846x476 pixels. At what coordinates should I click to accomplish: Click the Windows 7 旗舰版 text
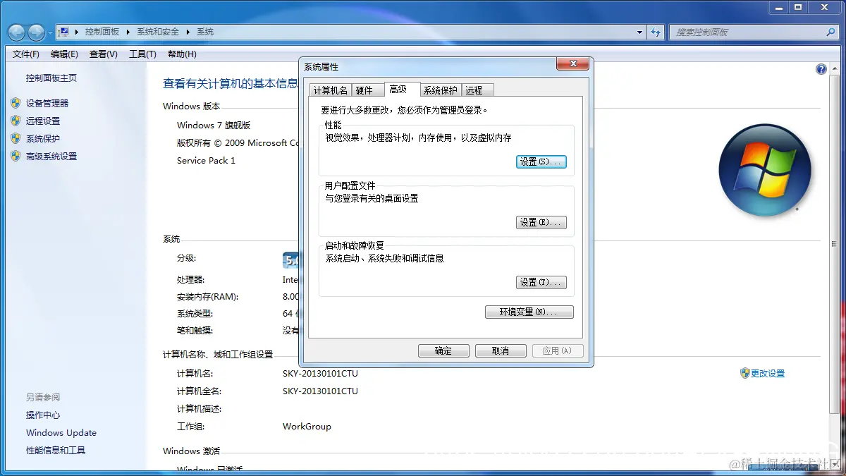[214, 126]
